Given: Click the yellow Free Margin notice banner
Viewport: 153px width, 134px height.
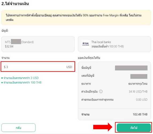Looking at the screenshot, I should 76,17.
